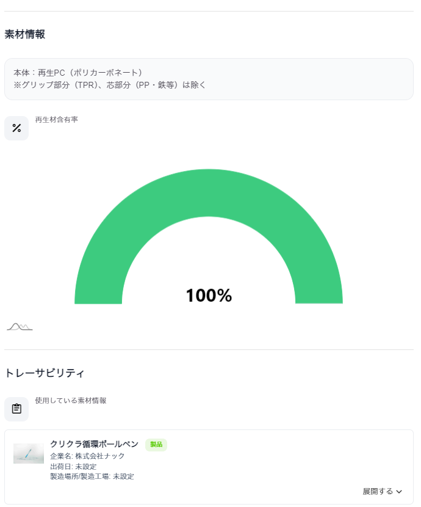The width and height of the screenshot is (421, 507).
Task: Collapse the 素材情報 section header
Action: (26, 35)
